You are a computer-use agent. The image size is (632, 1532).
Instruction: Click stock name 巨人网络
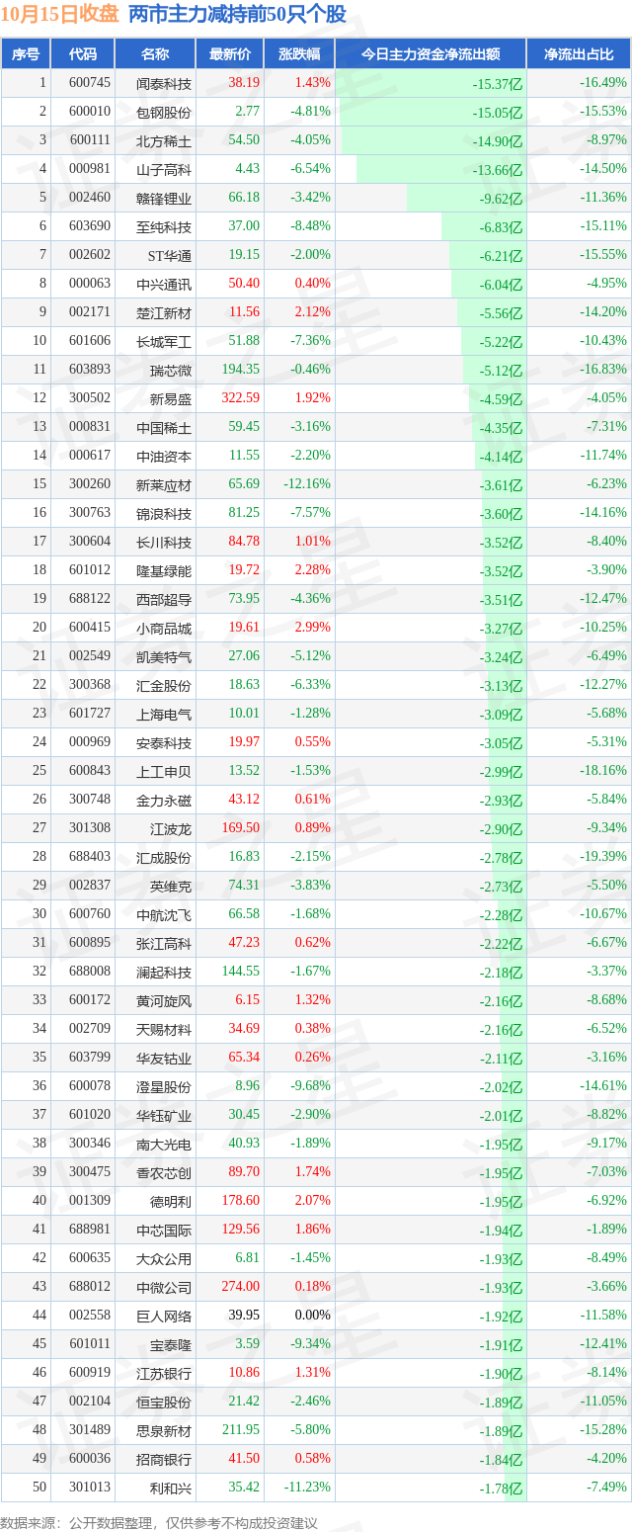pyautogui.click(x=164, y=1316)
